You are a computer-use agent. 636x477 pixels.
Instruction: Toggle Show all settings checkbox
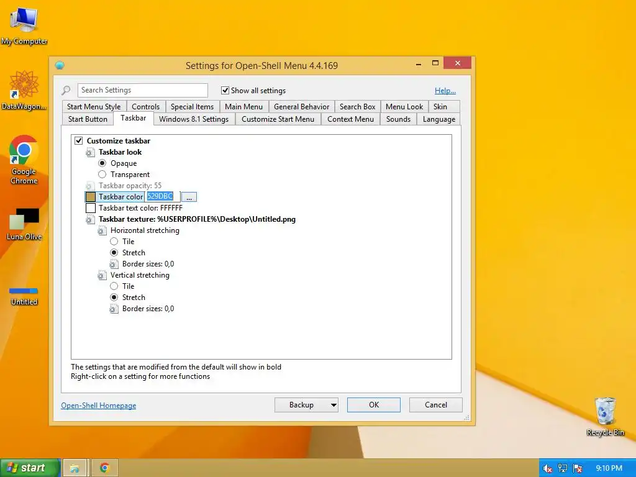pyautogui.click(x=225, y=91)
